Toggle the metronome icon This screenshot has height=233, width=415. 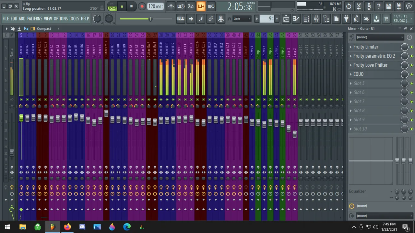171,6
